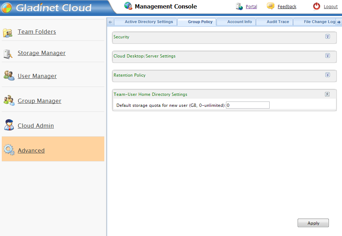Click the Security section title

point(121,37)
